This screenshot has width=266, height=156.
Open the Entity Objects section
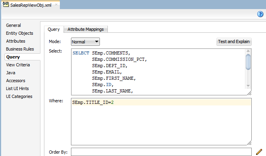pyautogui.click(x=19, y=33)
